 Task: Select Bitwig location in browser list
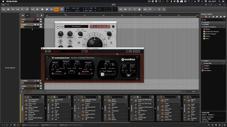click(x=207, y=29)
